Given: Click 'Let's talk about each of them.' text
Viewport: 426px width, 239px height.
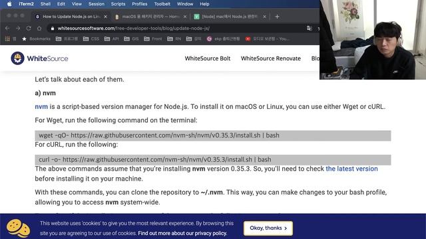Looking at the screenshot, I should tap(79, 80).
